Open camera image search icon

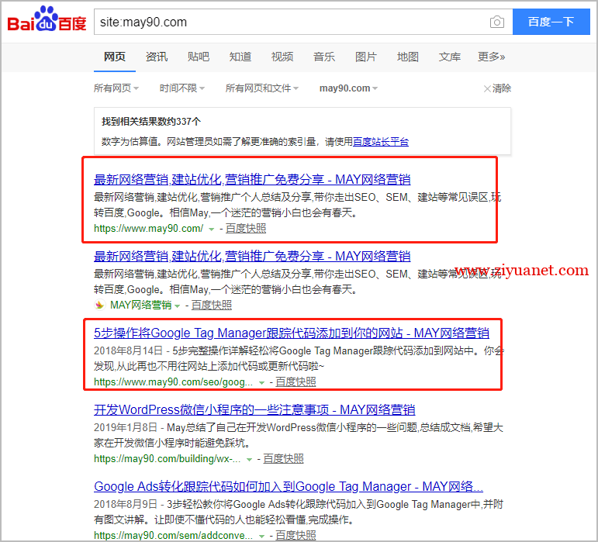pos(497,22)
